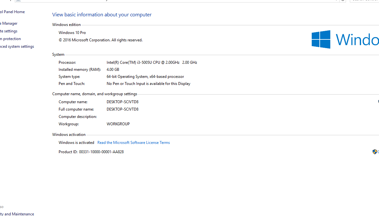This screenshot has height=216, width=379.
Task: Click DESKTOP-SCIVTD8 next to Computer name
Action: point(123,102)
